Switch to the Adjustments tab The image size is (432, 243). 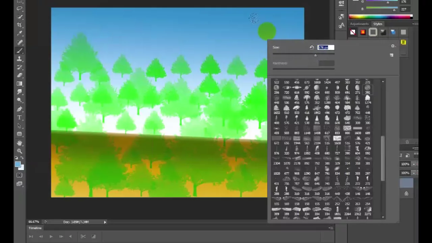(x=359, y=24)
